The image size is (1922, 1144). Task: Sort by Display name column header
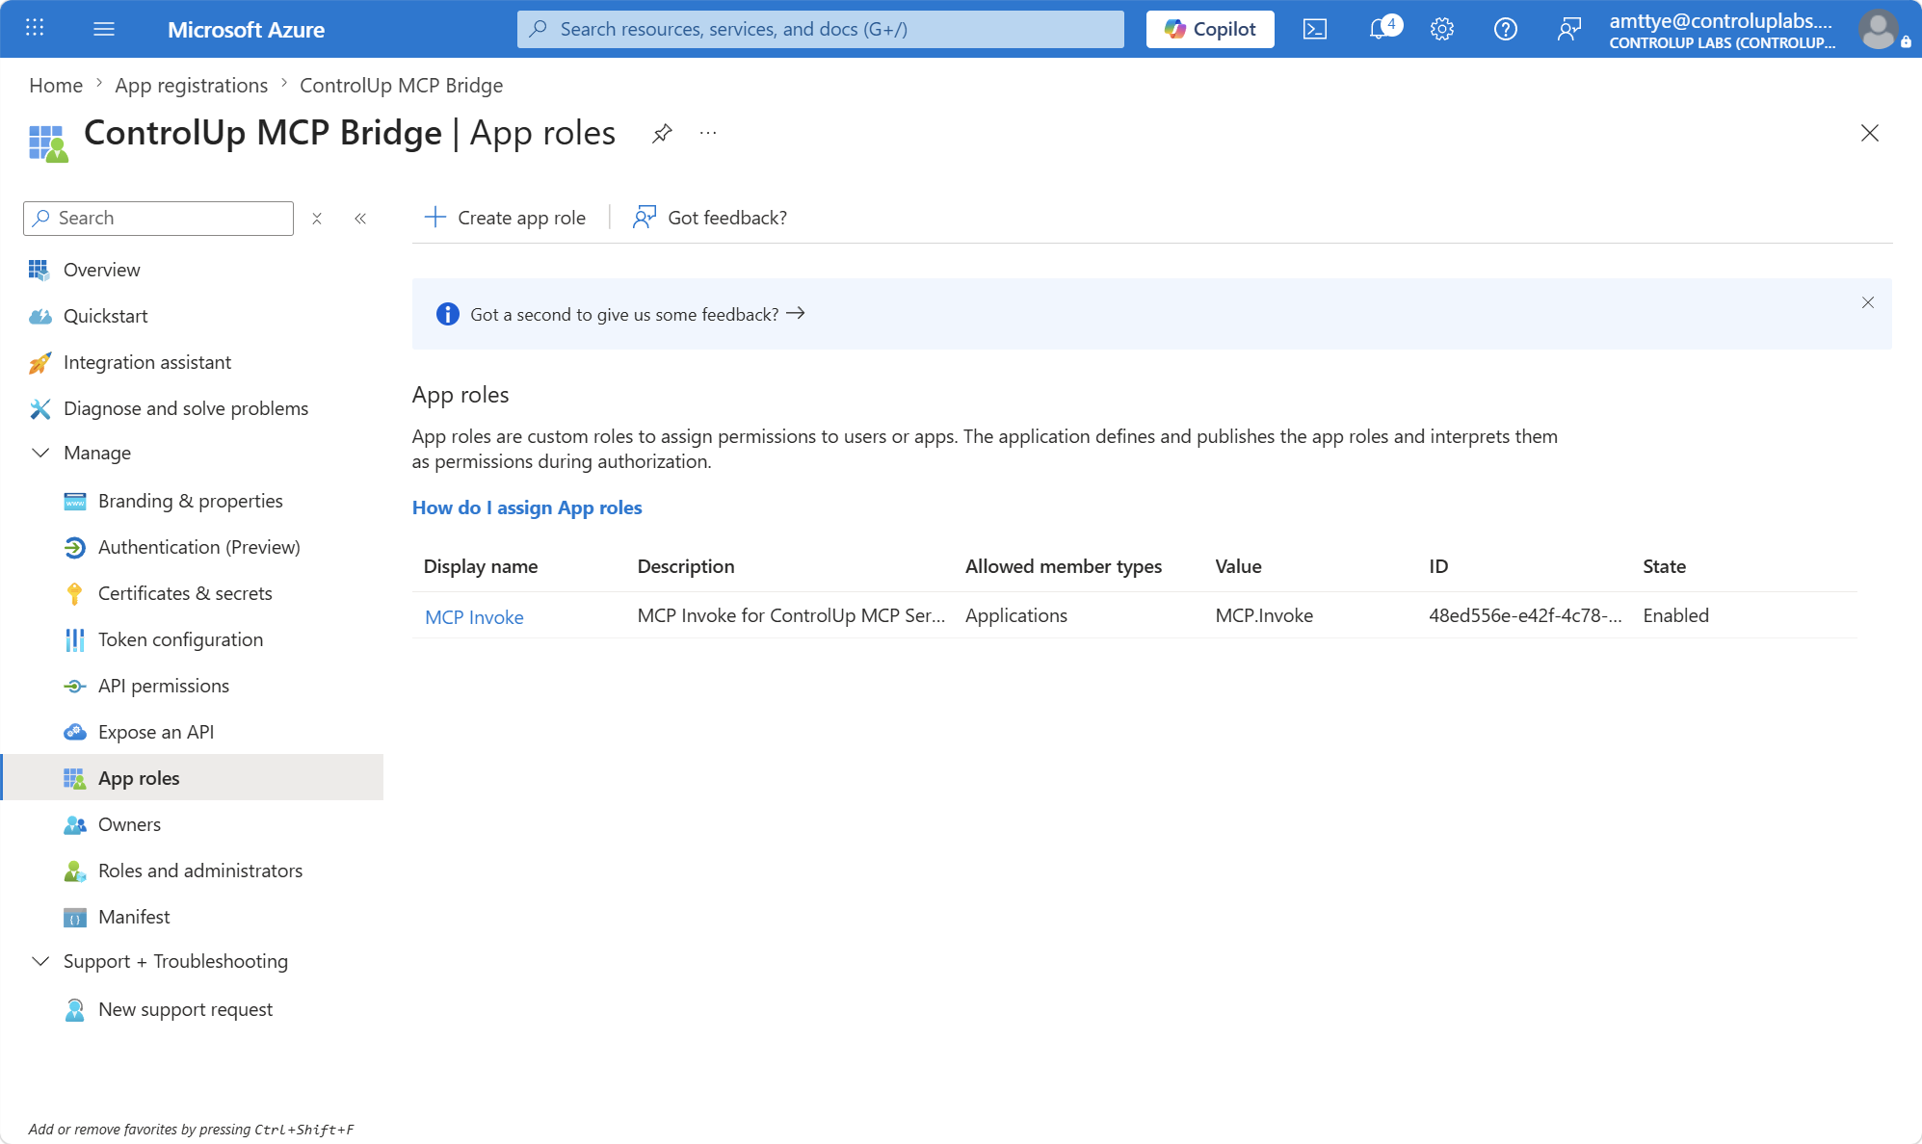pyautogui.click(x=481, y=566)
